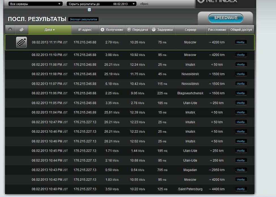Screen dimensions: 276x197
Task: Click the '225 ms' latency value
Action: tap(162, 93)
